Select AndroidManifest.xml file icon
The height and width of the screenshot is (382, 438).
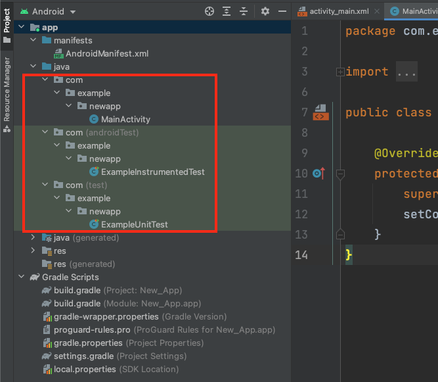tap(58, 53)
